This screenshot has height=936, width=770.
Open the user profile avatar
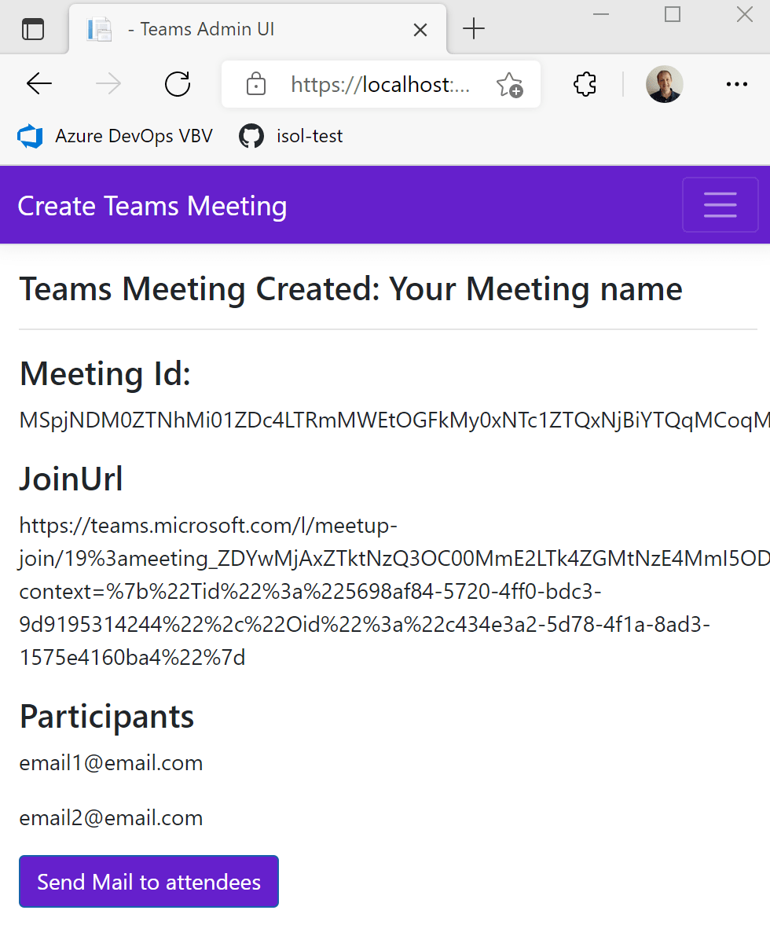tap(664, 84)
